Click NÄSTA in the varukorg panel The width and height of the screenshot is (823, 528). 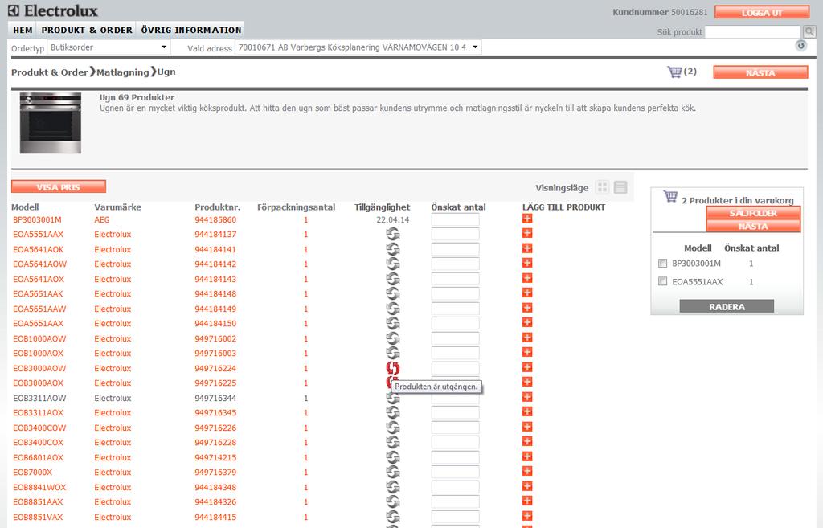(x=753, y=226)
